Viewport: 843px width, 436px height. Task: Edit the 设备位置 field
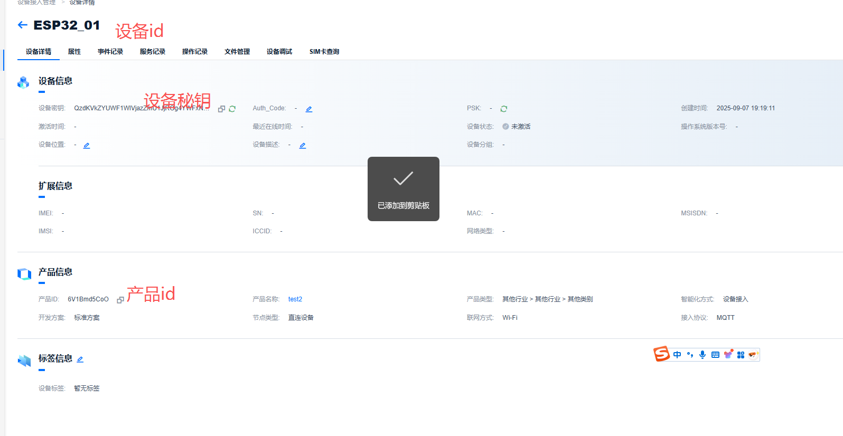coord(87,145)
